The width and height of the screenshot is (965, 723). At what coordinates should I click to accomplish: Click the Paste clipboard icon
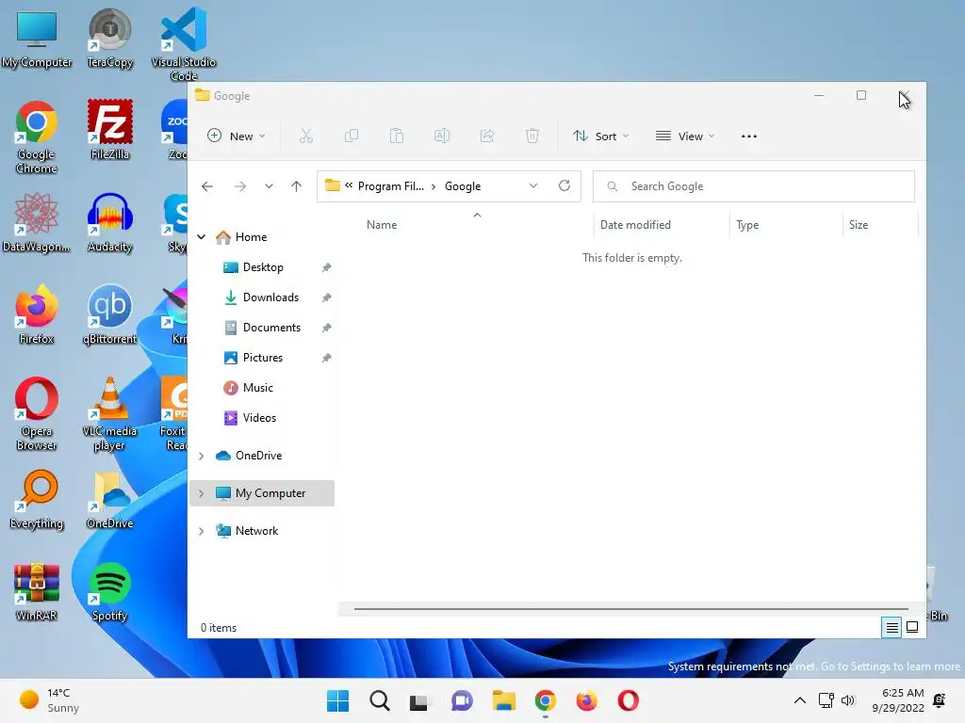pyautogui.click(x=397, y=136)
